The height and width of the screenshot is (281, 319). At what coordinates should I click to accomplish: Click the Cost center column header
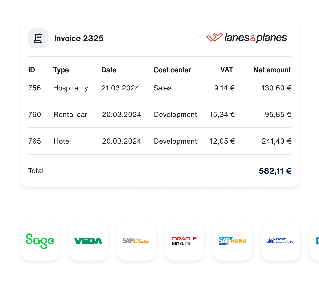[172, 70]
